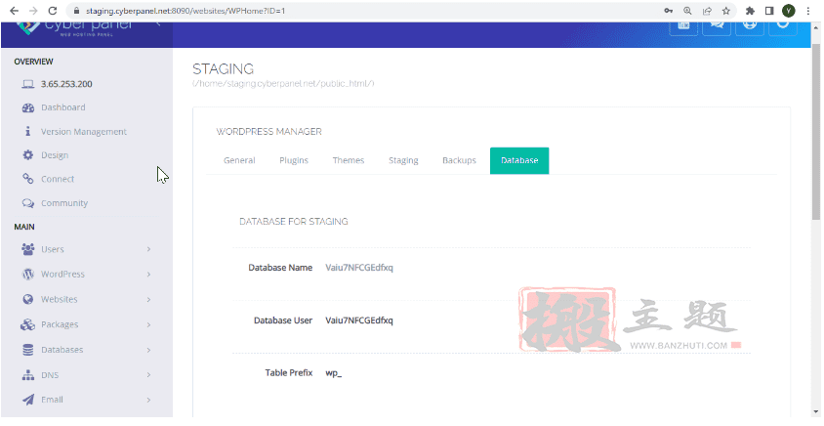
Task: Open the Design link in sidebar
Action: pyautogui.click(x=55, y=155)
